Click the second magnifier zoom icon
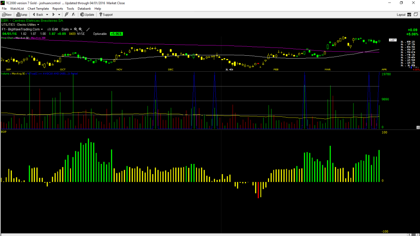The height and width of the screenshot is (236, 420). pyautogui.click(x=80, y=29)
